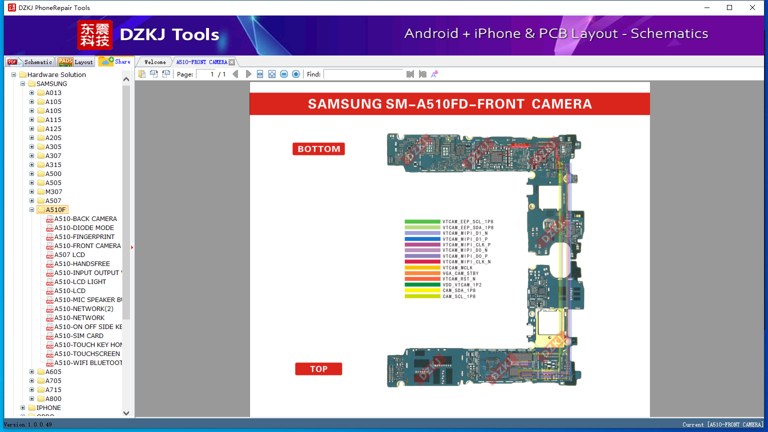Expand the A125 folder
Image resolution: width=768 pixels, height=432 pixels.
[32, 128]
